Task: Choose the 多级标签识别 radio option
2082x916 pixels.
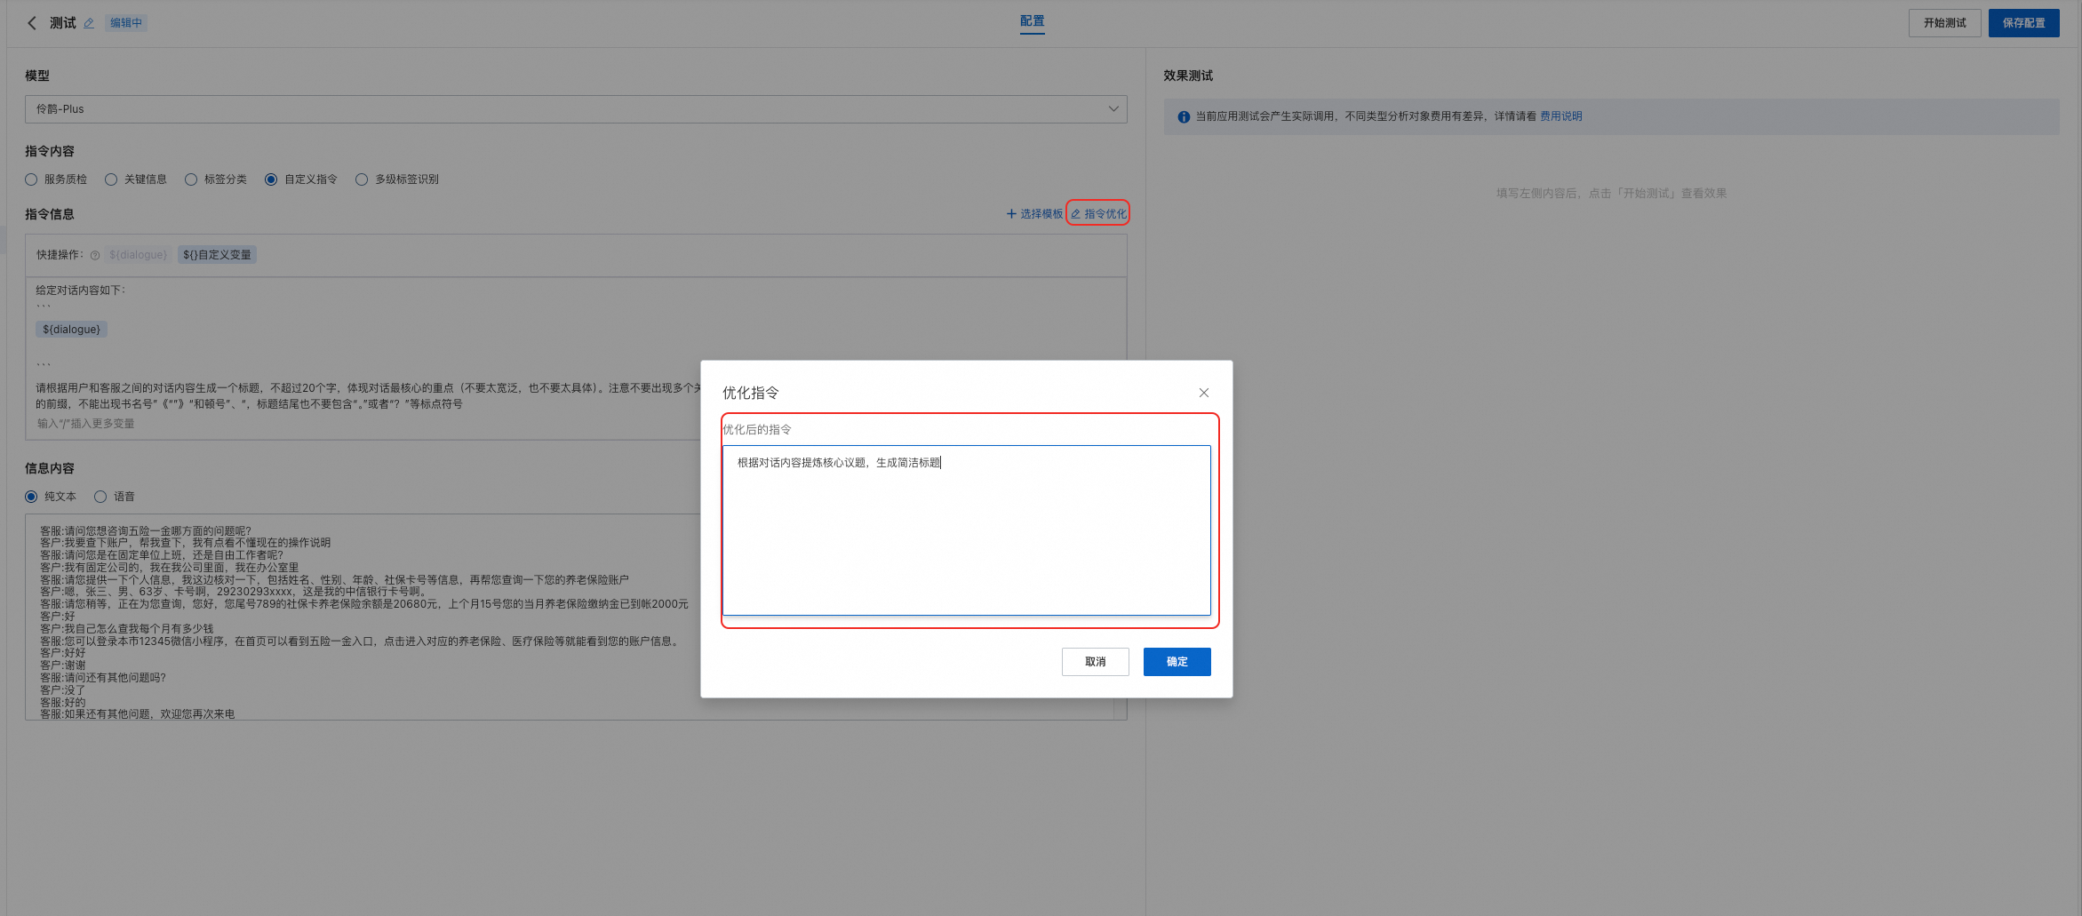Action: 362,179
